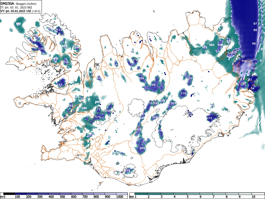This screenshot has height=199, width=265.
Task: Click the visibility value 423
Action: point(138,129)
